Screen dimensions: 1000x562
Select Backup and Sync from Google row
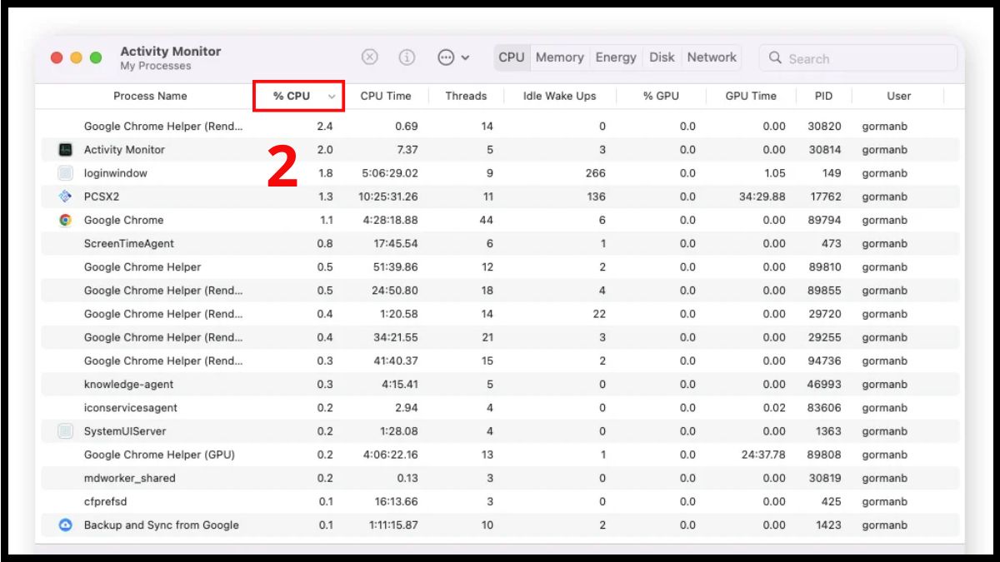coord(500,525)
